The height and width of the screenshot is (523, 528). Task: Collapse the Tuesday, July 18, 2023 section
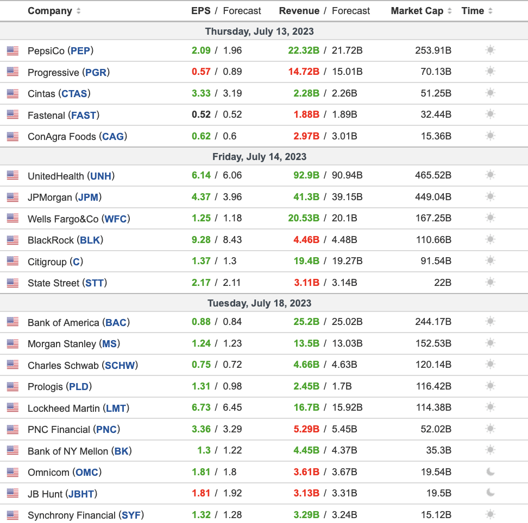[x=259, y=303]
